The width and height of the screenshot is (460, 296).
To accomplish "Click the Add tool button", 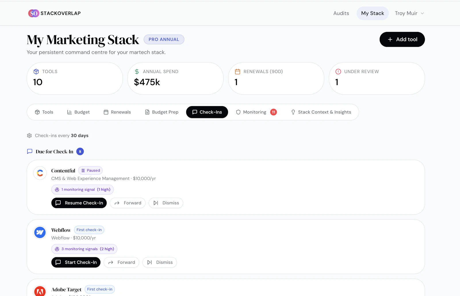I will (x=402, y=39).
